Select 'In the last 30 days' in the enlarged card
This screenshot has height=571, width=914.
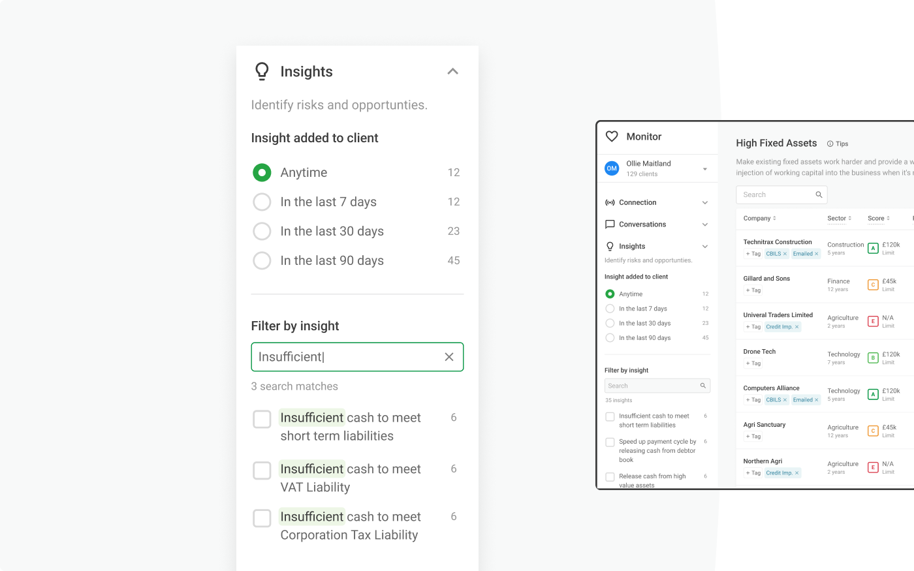tap(262, 231)
